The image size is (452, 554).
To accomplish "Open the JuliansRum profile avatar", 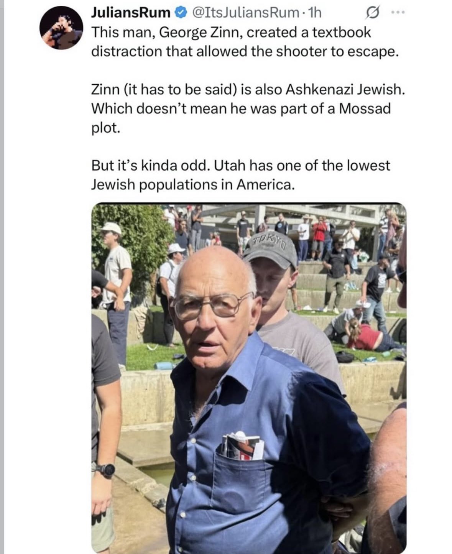I will [61, 27].
